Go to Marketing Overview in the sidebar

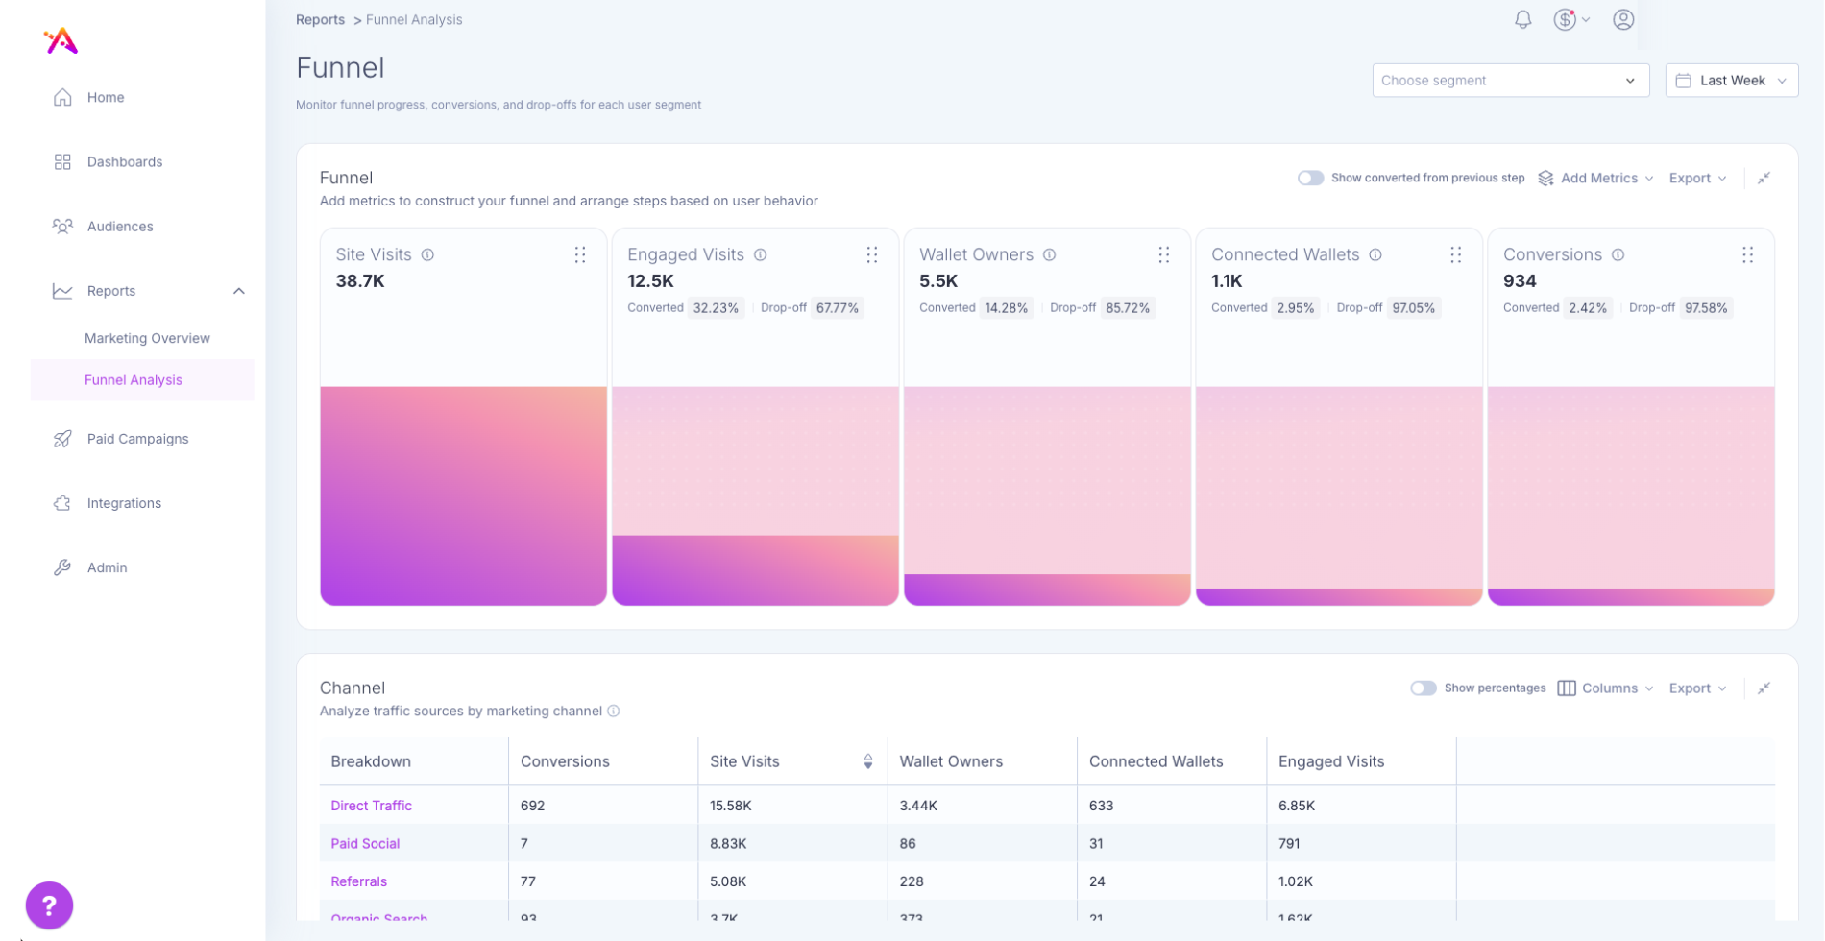[x=147, y=338]
